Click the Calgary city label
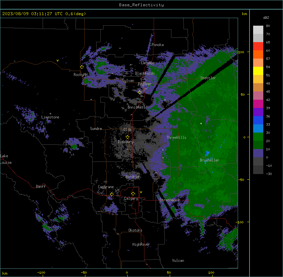The width and height of the screenshot is (283, 277). click(x=131, y=198)
